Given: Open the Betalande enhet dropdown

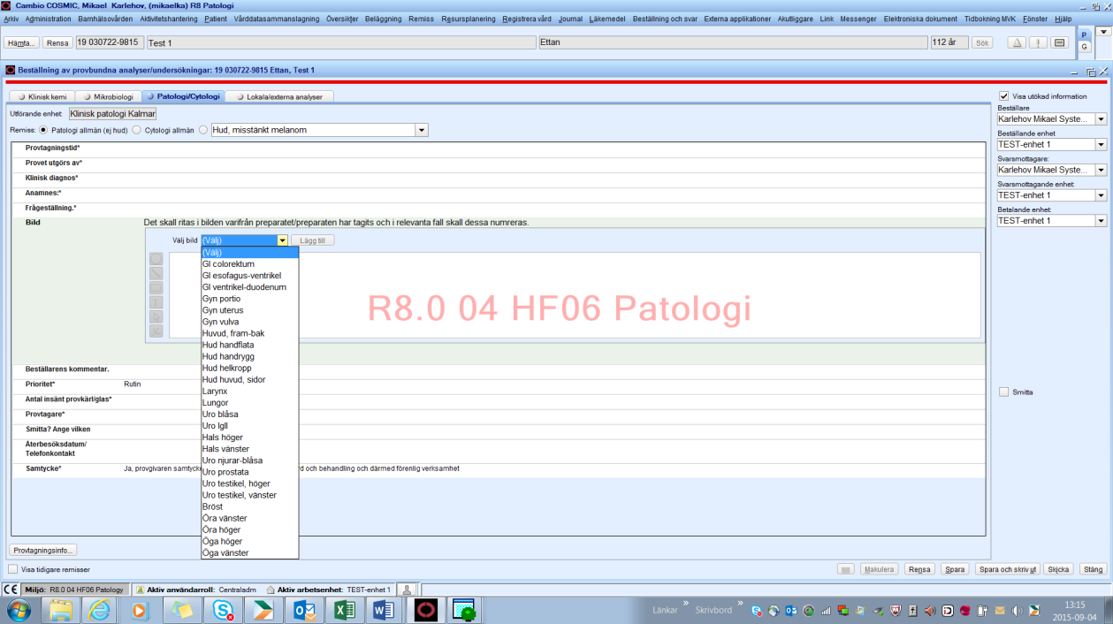Looking at the screenshot, I should coord(1101,221).
